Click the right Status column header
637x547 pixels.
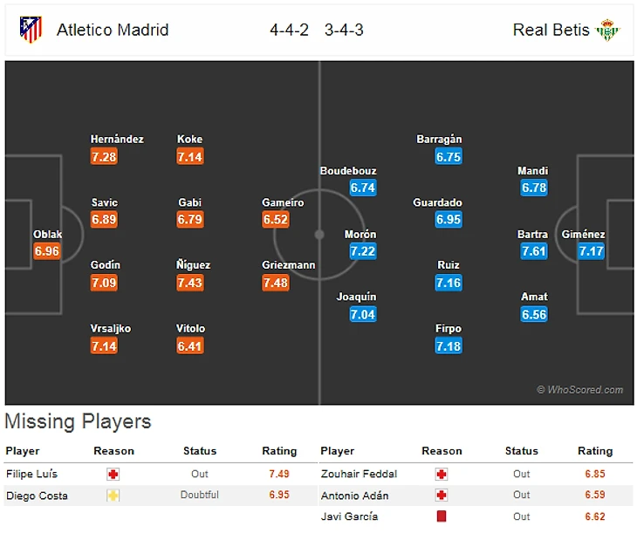tap(522, 451)
